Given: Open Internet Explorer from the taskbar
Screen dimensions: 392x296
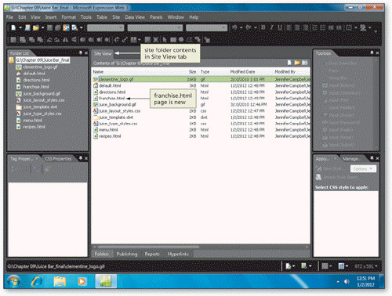Looking at the screenshot, I should (x=37, y=281).
